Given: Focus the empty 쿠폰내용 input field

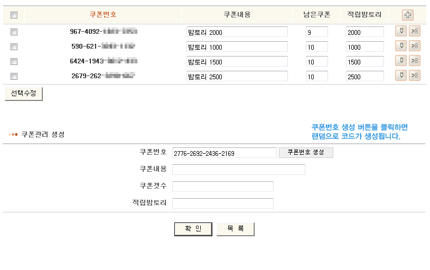Looking at the screenshot, I should pos(238,170).
